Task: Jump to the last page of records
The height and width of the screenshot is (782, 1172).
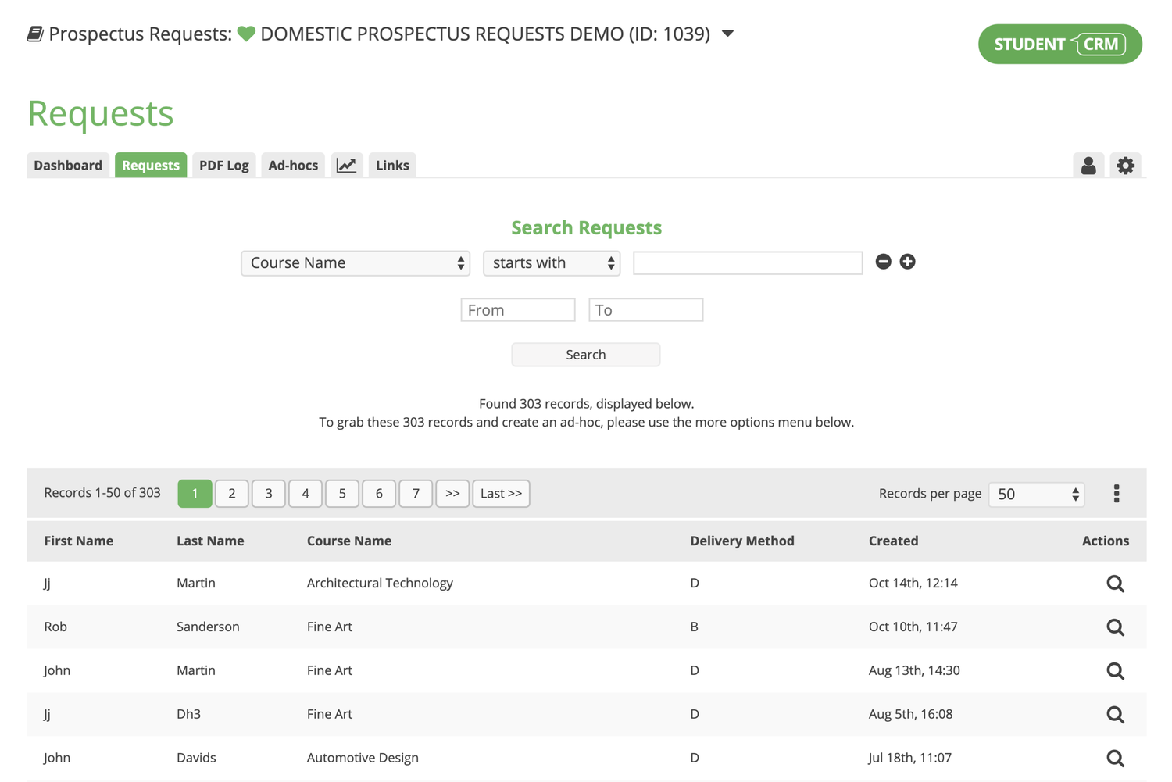Action: 501,493
